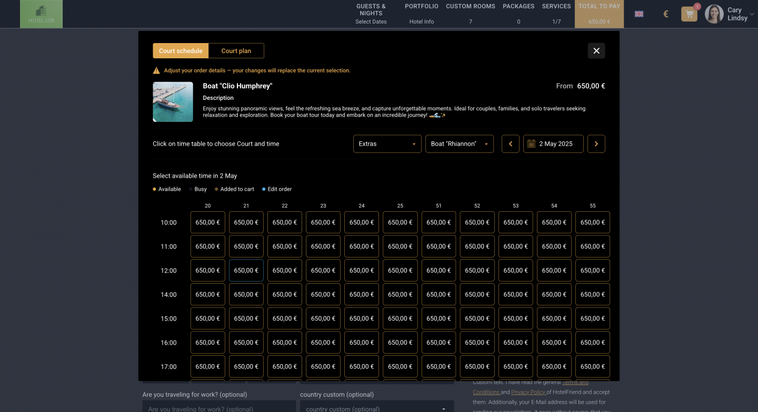
Task: Open the Portfolio menu item
Action: coord(422,14)
